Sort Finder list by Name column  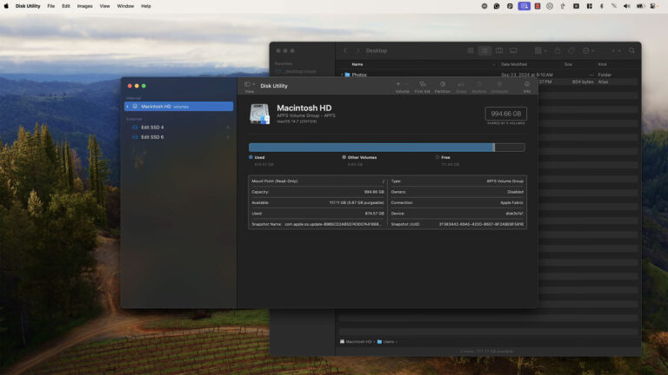pos(357,64)
